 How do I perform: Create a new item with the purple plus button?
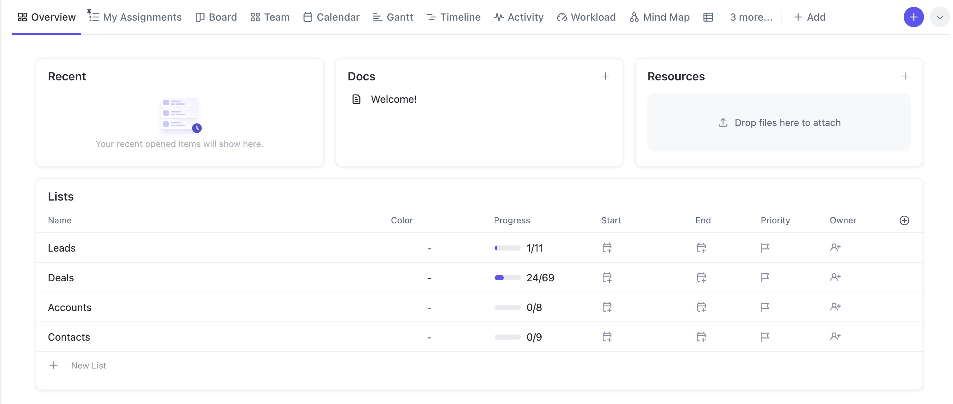click(x=913, y=17)
